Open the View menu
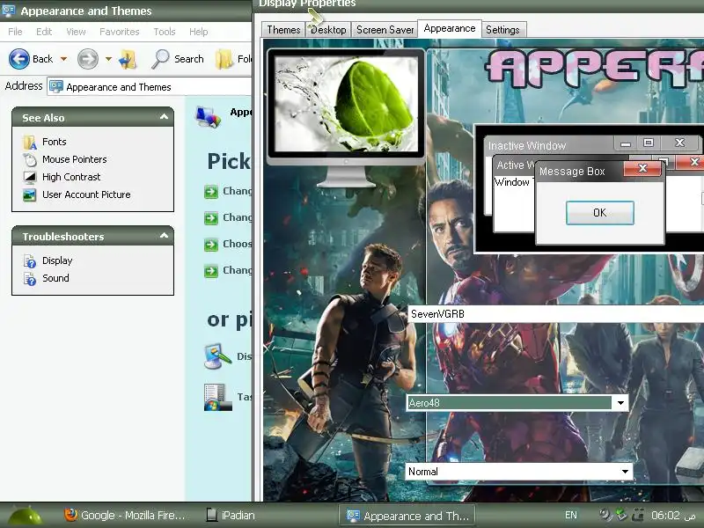Screen dimensions: 704x528 click(76, 32)
